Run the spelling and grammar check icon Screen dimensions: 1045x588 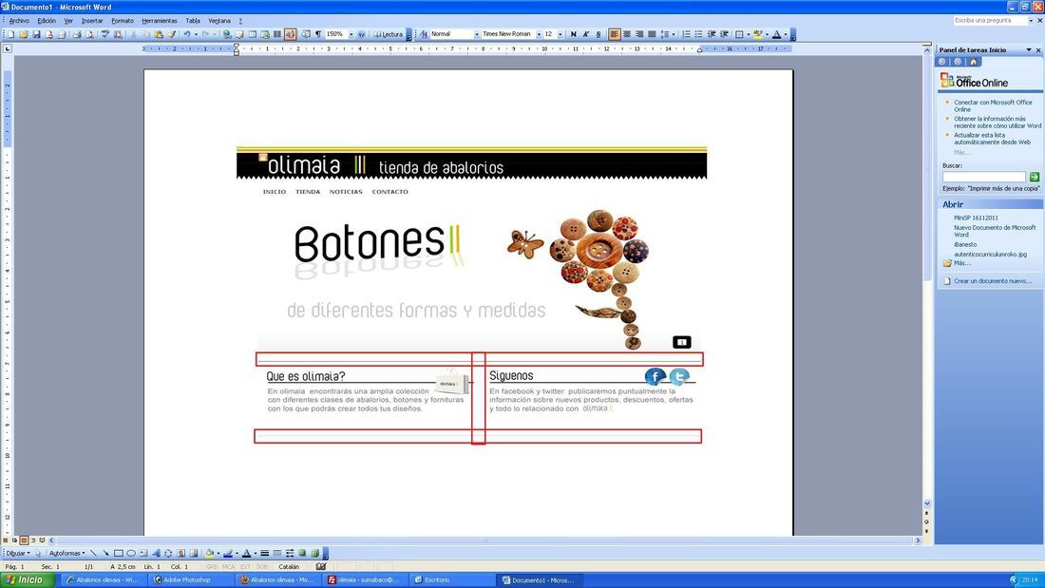(x=105, y=34)
